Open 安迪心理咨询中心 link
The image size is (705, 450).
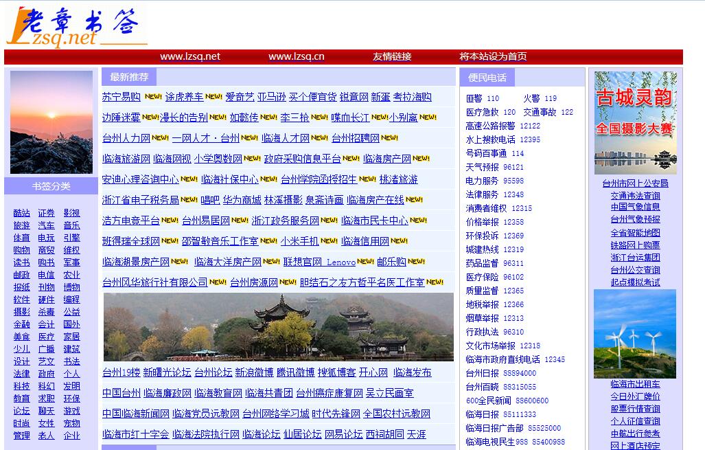[x=140, y=179]
